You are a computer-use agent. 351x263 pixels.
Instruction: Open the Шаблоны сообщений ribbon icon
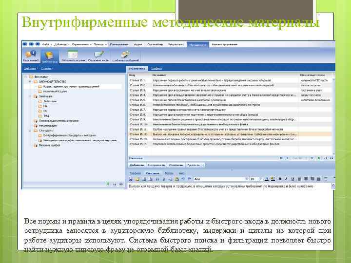coord(126,56)
